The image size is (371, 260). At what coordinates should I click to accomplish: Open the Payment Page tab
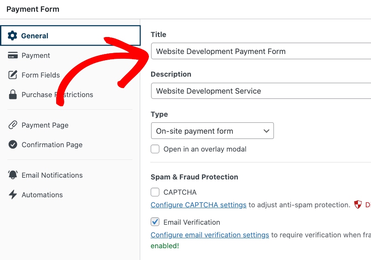pyautogui.click(x=45, y=125)
